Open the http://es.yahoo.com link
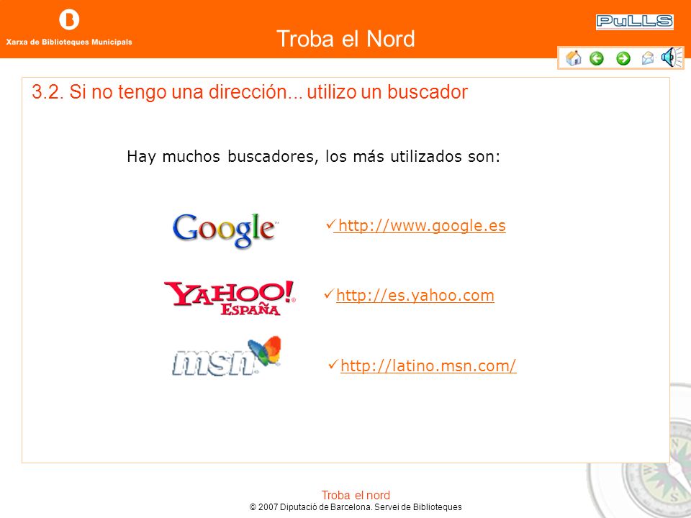This screenshot has height=518, width=691. (x=415, y=295)
